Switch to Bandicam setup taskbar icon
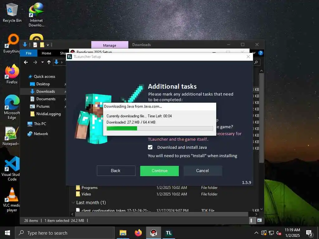The width and height of the screenshot is (319, 239). point(153,233)
